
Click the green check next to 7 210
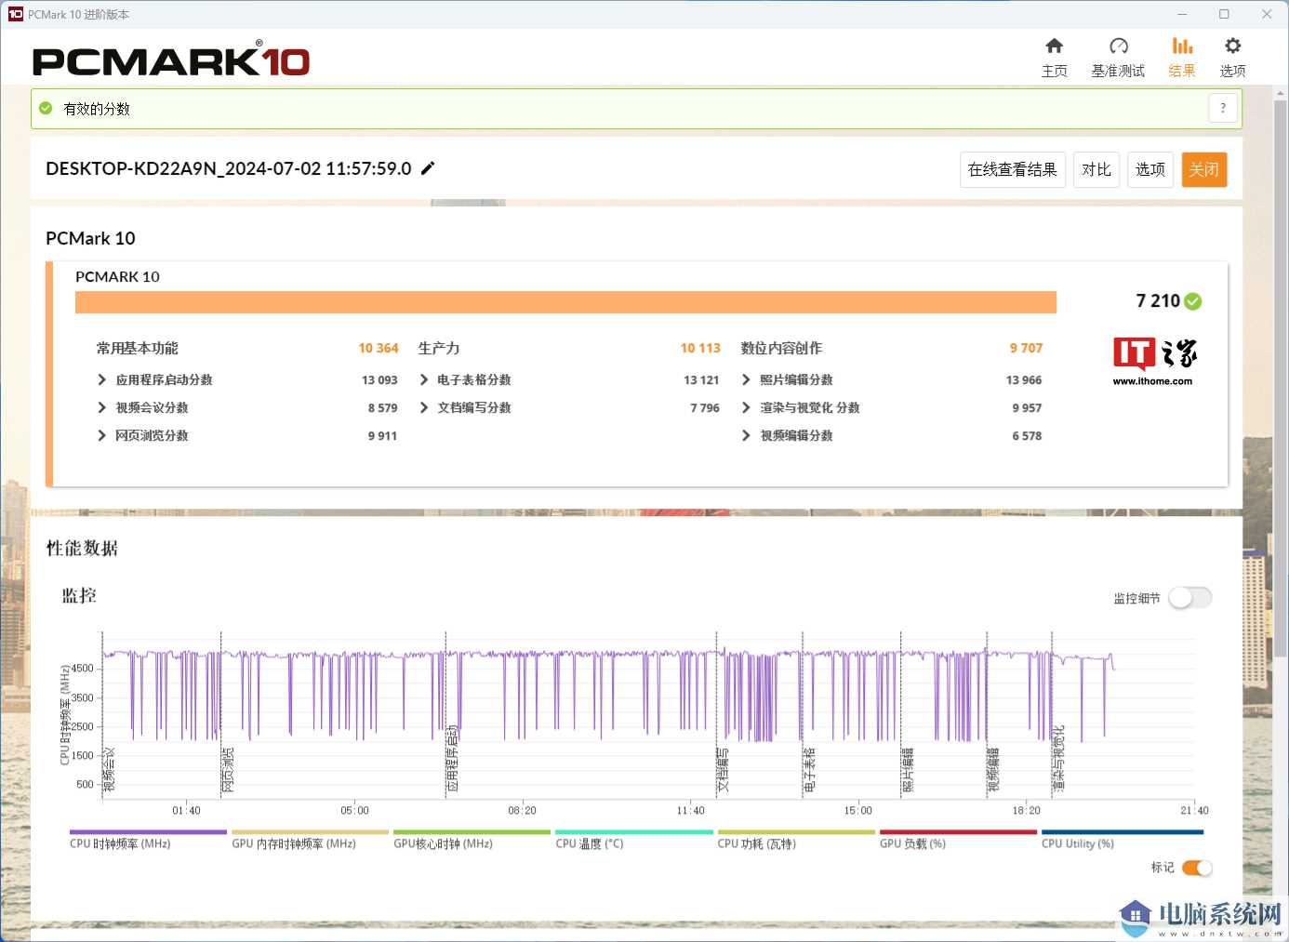tap(1193, 301)
